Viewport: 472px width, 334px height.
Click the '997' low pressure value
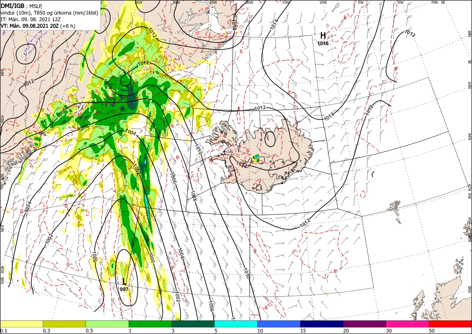(x=124, y=289)
